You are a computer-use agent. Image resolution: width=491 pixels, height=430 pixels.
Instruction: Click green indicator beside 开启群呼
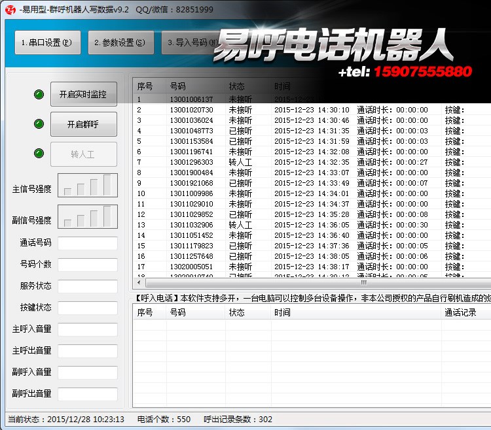point(39,124)
